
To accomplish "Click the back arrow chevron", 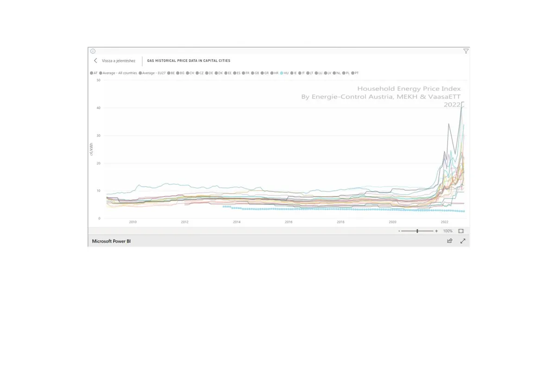I will click(95, 61).
